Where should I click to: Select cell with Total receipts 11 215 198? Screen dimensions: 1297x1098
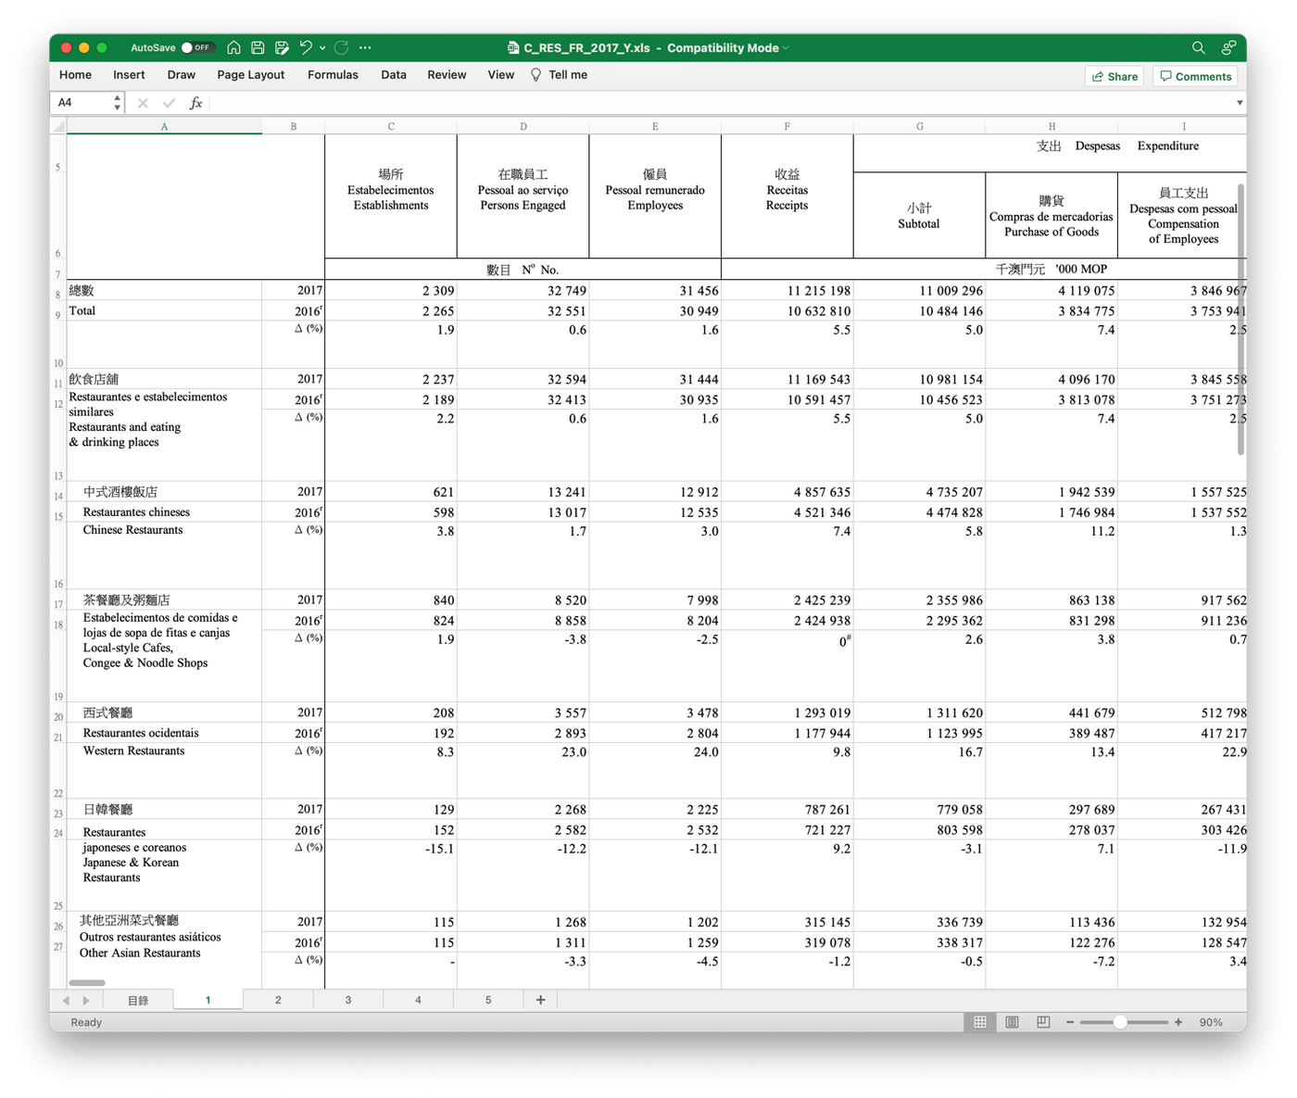click(x=787, y=291)
